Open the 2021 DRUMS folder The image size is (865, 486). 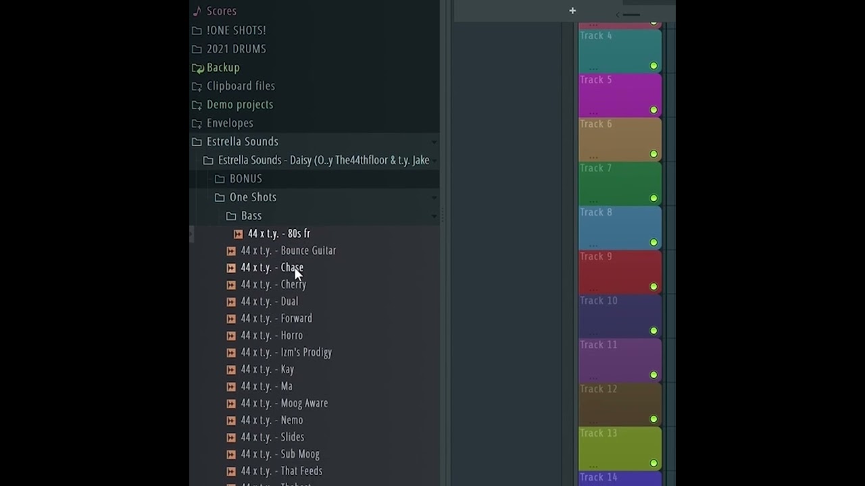click(x=236, y=49)
